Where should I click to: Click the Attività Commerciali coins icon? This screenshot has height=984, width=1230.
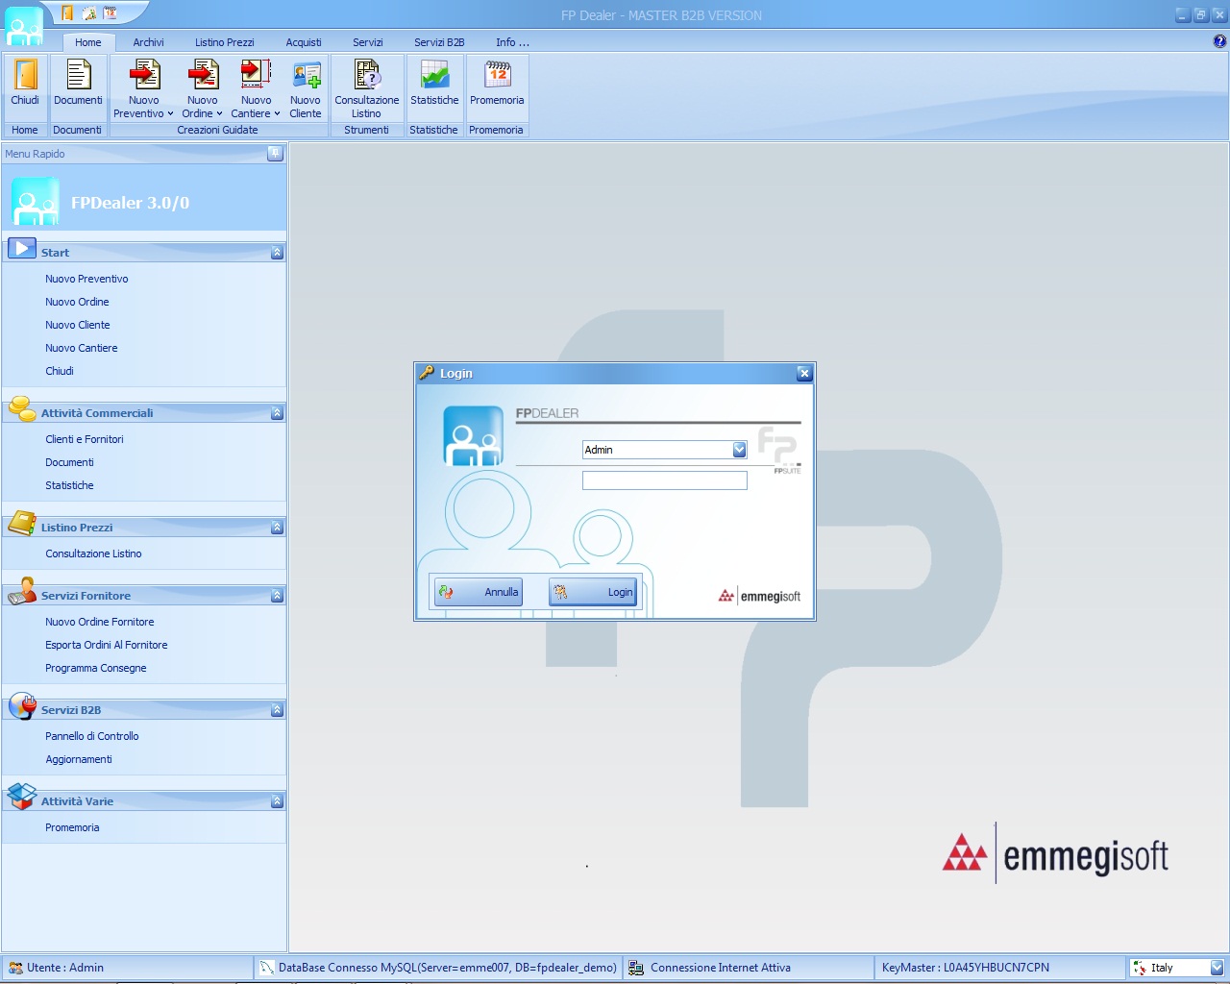tap(21, 409)
